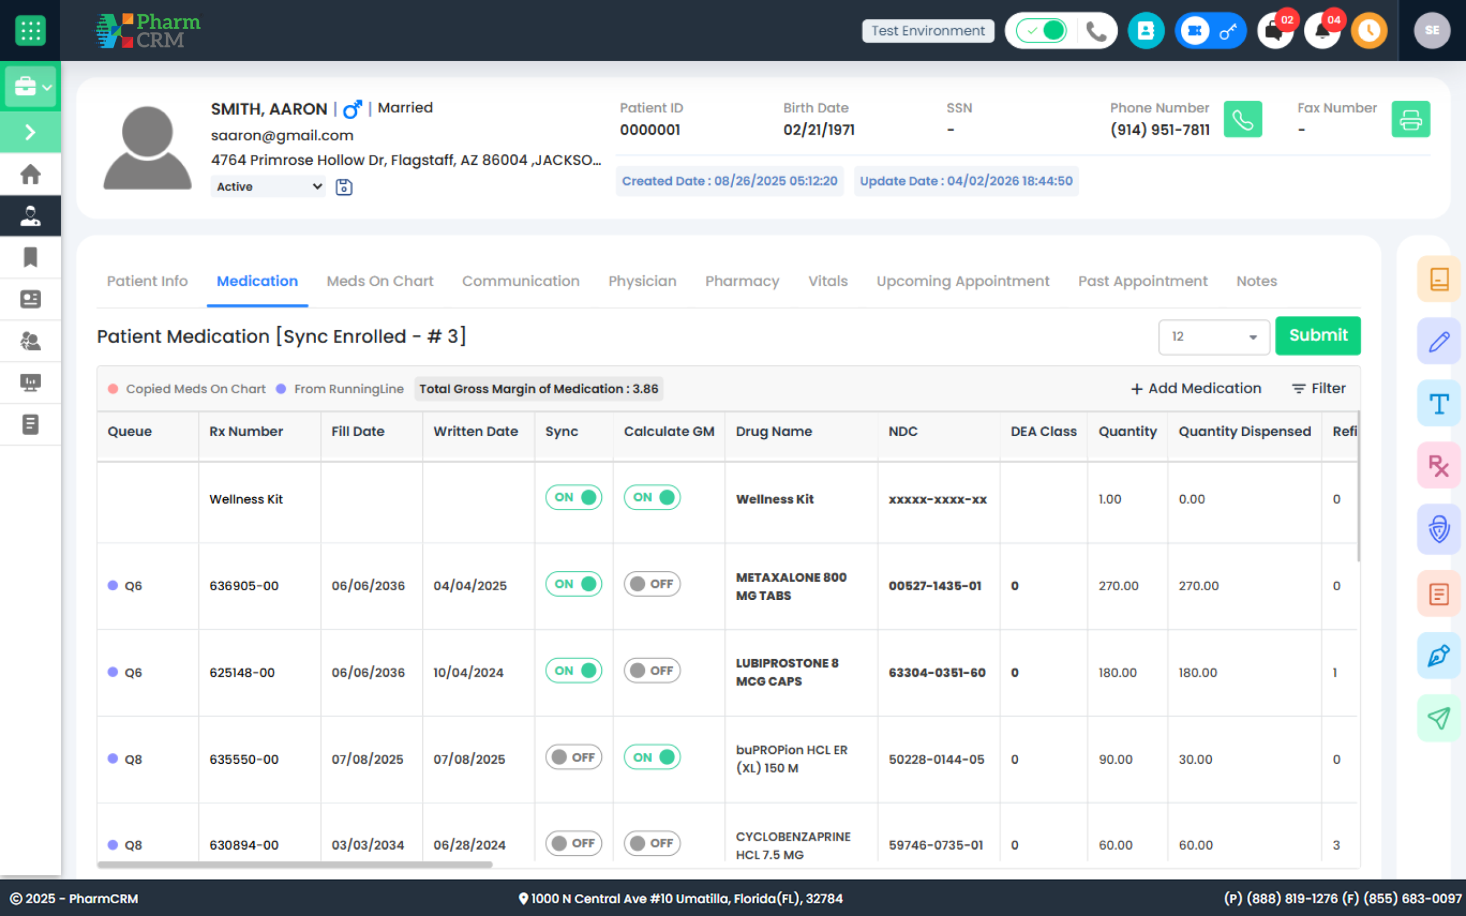The width and height of the screenshot is (1466, 916).
Task: Toggle Calculate GM for Rx 630894-00
Action: point(652,843)
